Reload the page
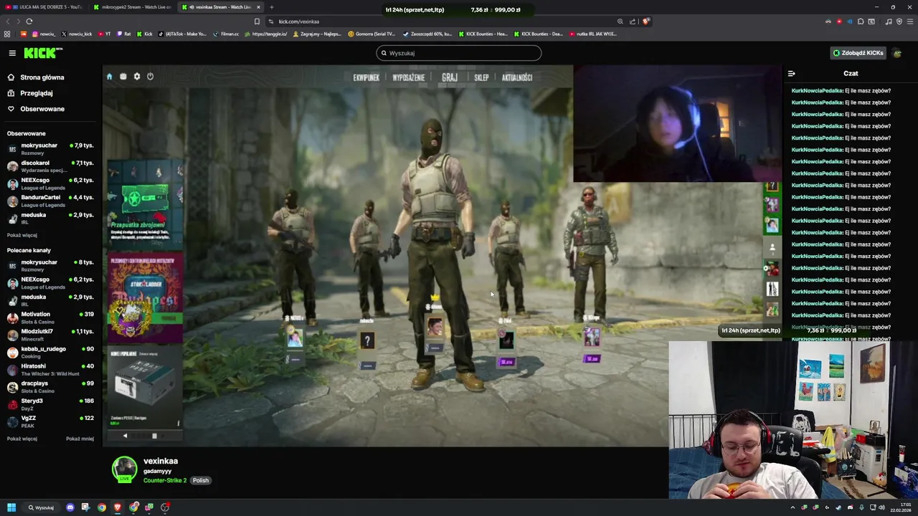The width and height of the screenshot is (918, 516). coord(29,21)
